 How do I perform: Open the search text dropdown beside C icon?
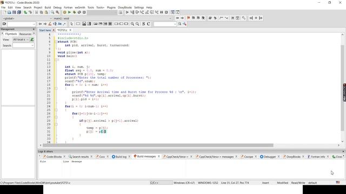point(165,24)
